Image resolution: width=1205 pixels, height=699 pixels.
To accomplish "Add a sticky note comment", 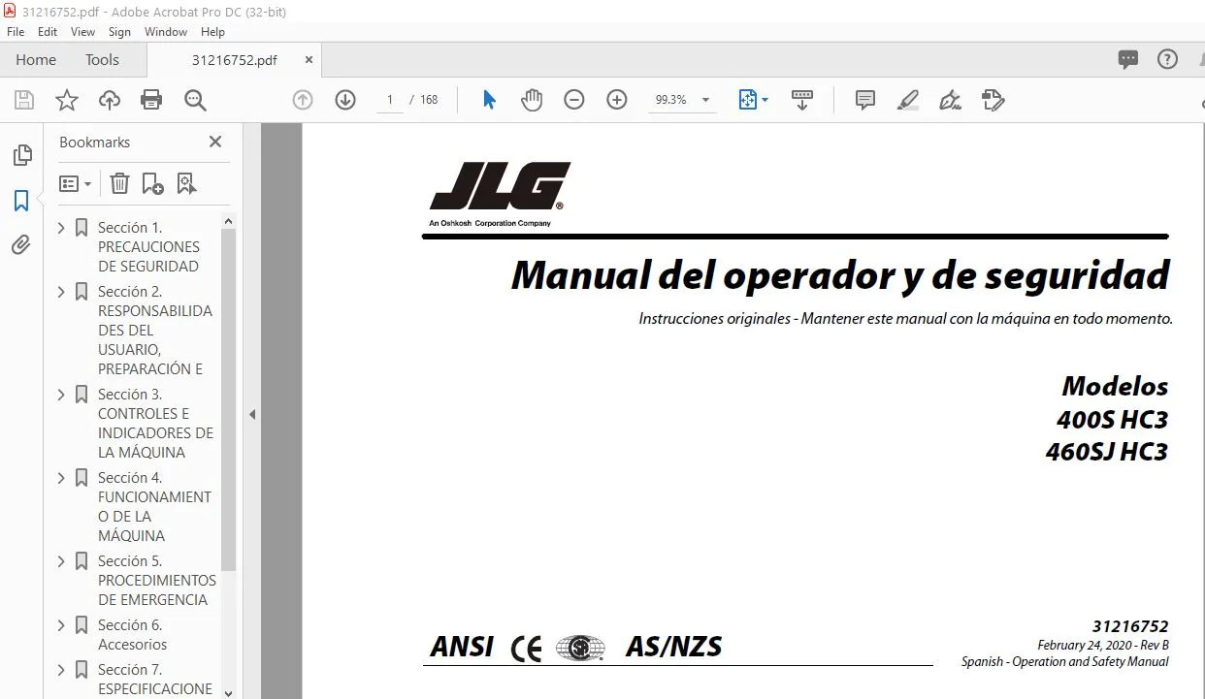I will click(x=865, y=100).
